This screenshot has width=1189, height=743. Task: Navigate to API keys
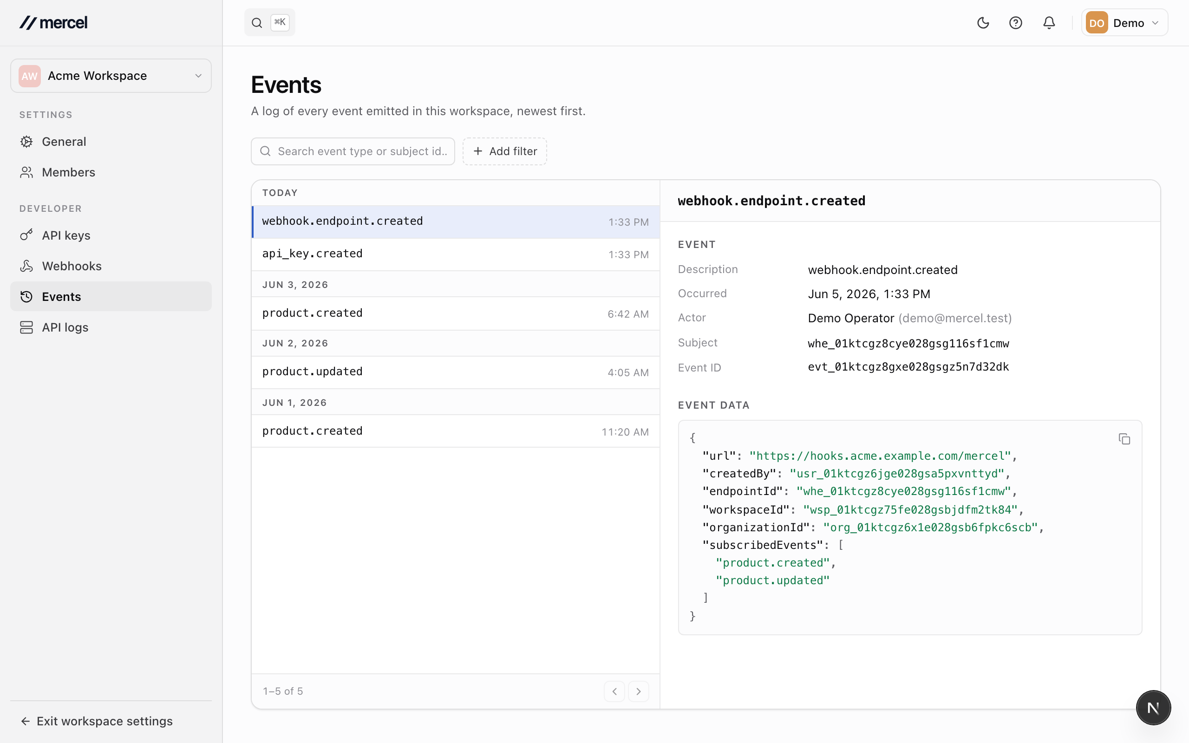(111, 235)
